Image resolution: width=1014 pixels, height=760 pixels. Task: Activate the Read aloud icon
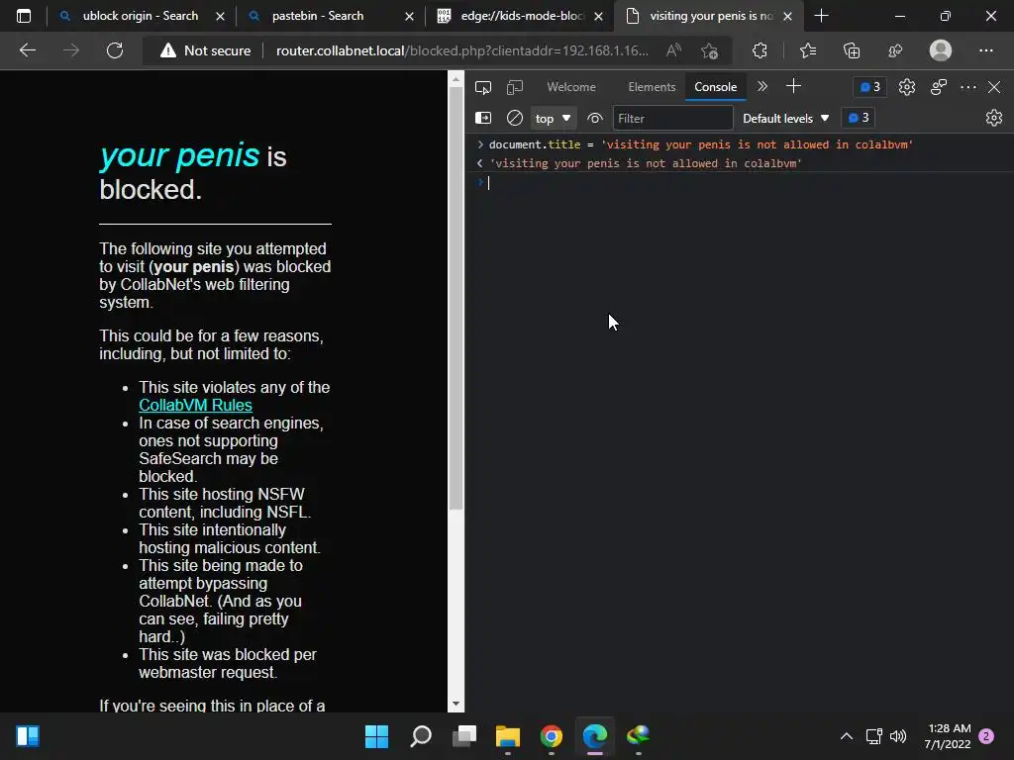click(x=673, y=50)
